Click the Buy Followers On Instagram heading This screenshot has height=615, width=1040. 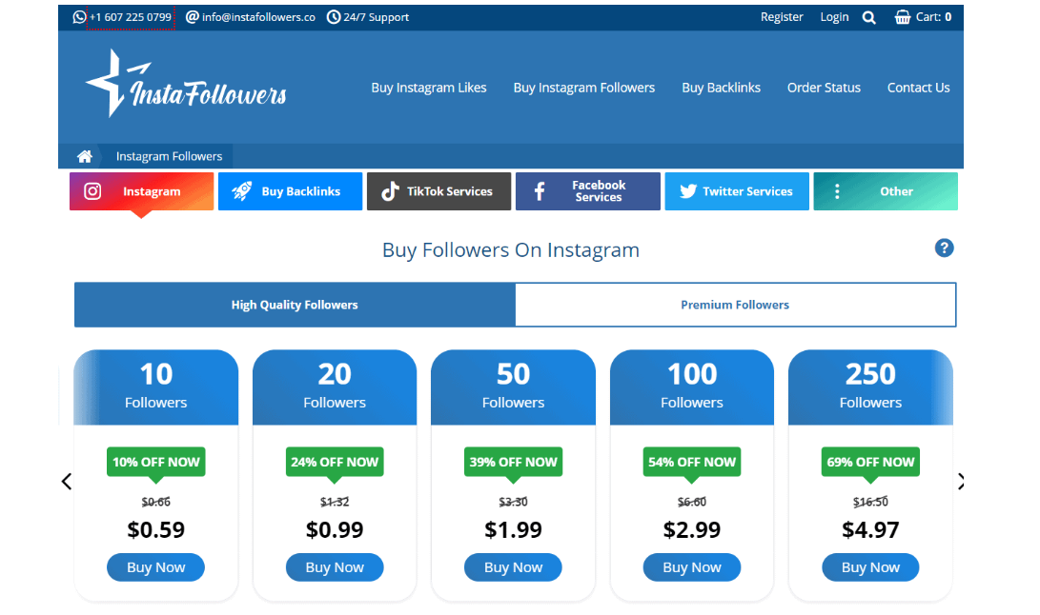(511, 249)
